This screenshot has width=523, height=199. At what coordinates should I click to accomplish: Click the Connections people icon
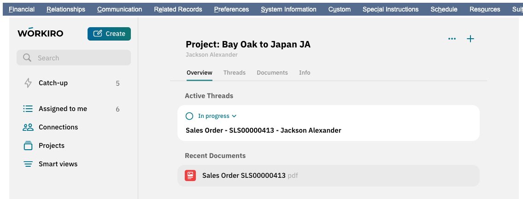28,127
